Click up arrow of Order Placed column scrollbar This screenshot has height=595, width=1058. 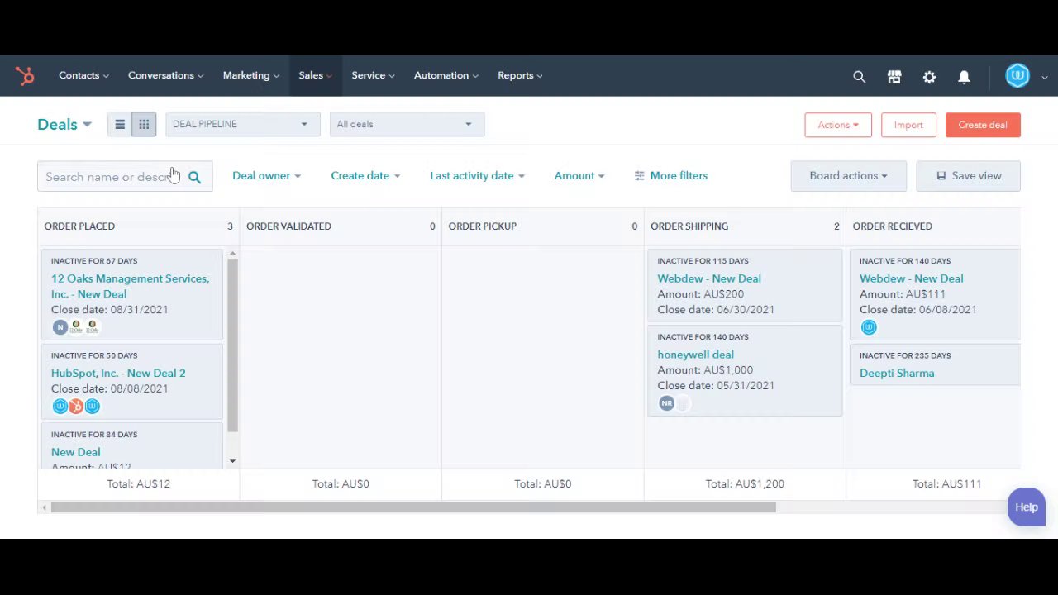coord(232,254)
